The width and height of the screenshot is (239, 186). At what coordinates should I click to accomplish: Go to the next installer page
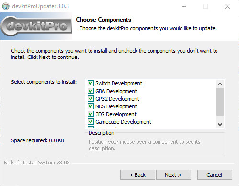(x=173, y=175)
